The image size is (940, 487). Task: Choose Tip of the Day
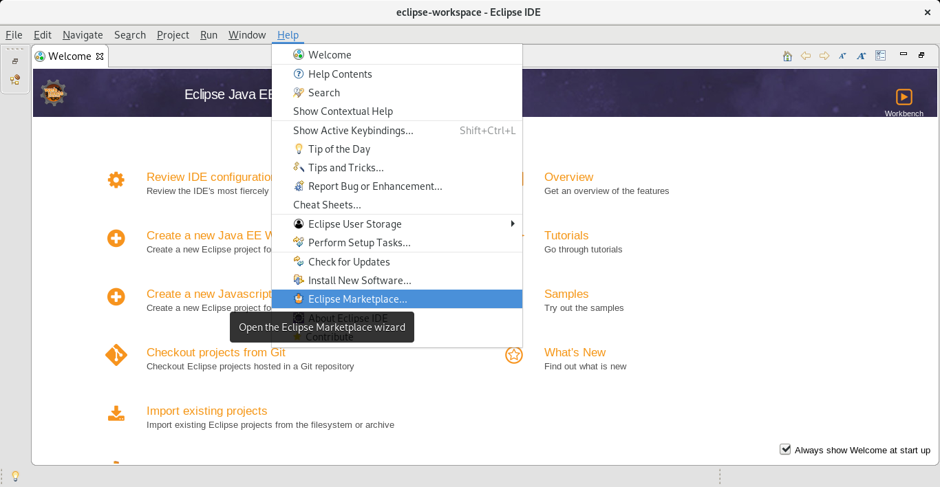(x=397, y=149)
